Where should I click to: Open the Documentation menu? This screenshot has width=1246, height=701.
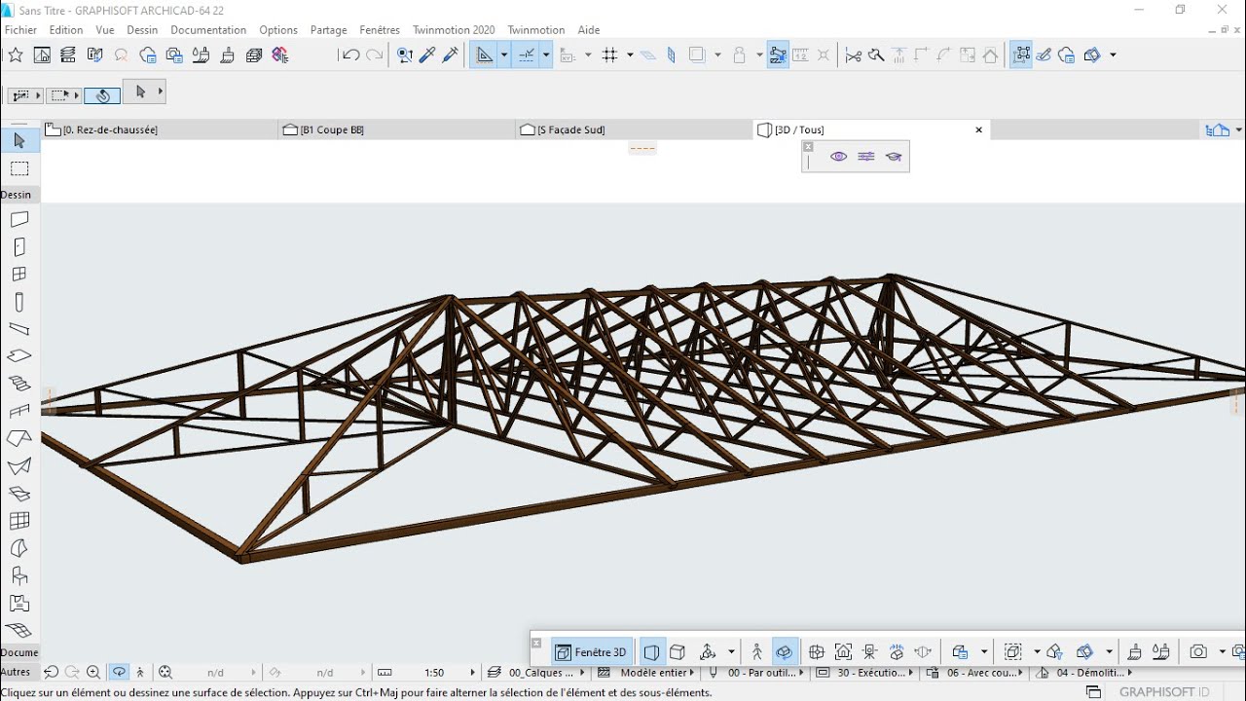pos(208,30)
